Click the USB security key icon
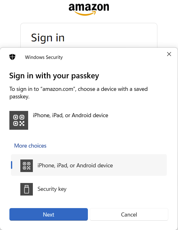Viewport: 178px width, 230px height. click(x=27, y=189)
